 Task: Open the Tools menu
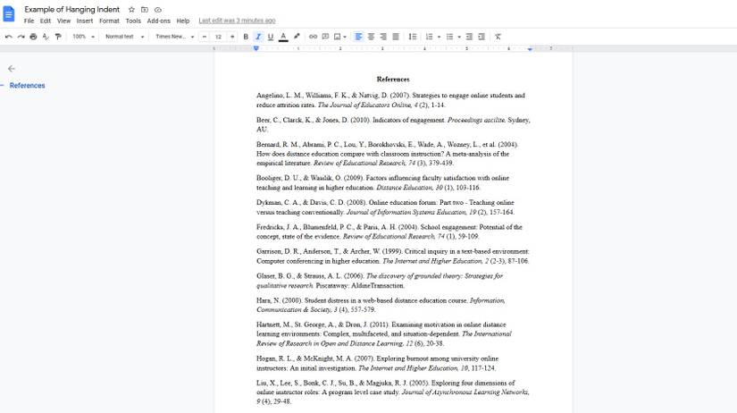pos(133,21)
